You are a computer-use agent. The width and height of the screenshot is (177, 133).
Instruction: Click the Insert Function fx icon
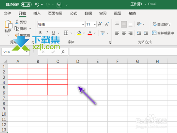click(63, 52)
